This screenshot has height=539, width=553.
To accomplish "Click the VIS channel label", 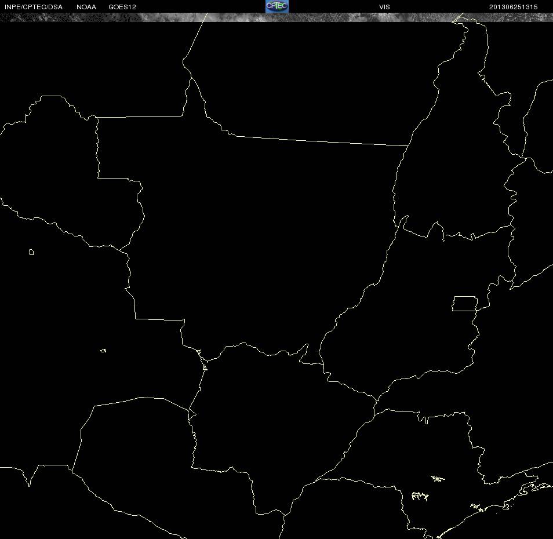I will (x=384, y=7).
